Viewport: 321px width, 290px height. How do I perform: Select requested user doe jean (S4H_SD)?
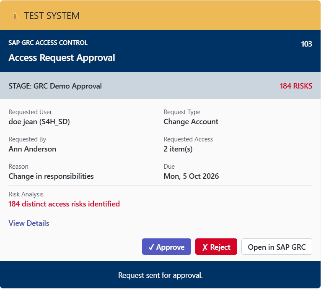tap(39, 122)
